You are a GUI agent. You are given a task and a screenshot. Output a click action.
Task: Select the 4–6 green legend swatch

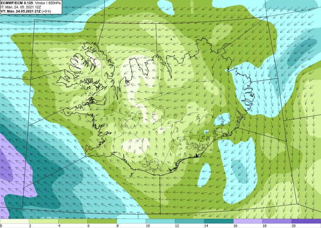tap(73, 221)
